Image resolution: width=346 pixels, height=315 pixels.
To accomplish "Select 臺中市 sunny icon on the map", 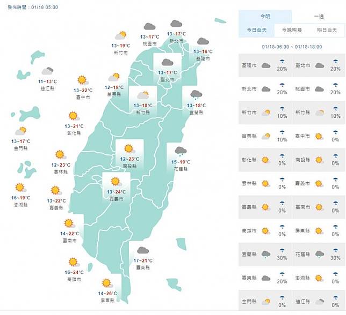I will click(82, 80).
